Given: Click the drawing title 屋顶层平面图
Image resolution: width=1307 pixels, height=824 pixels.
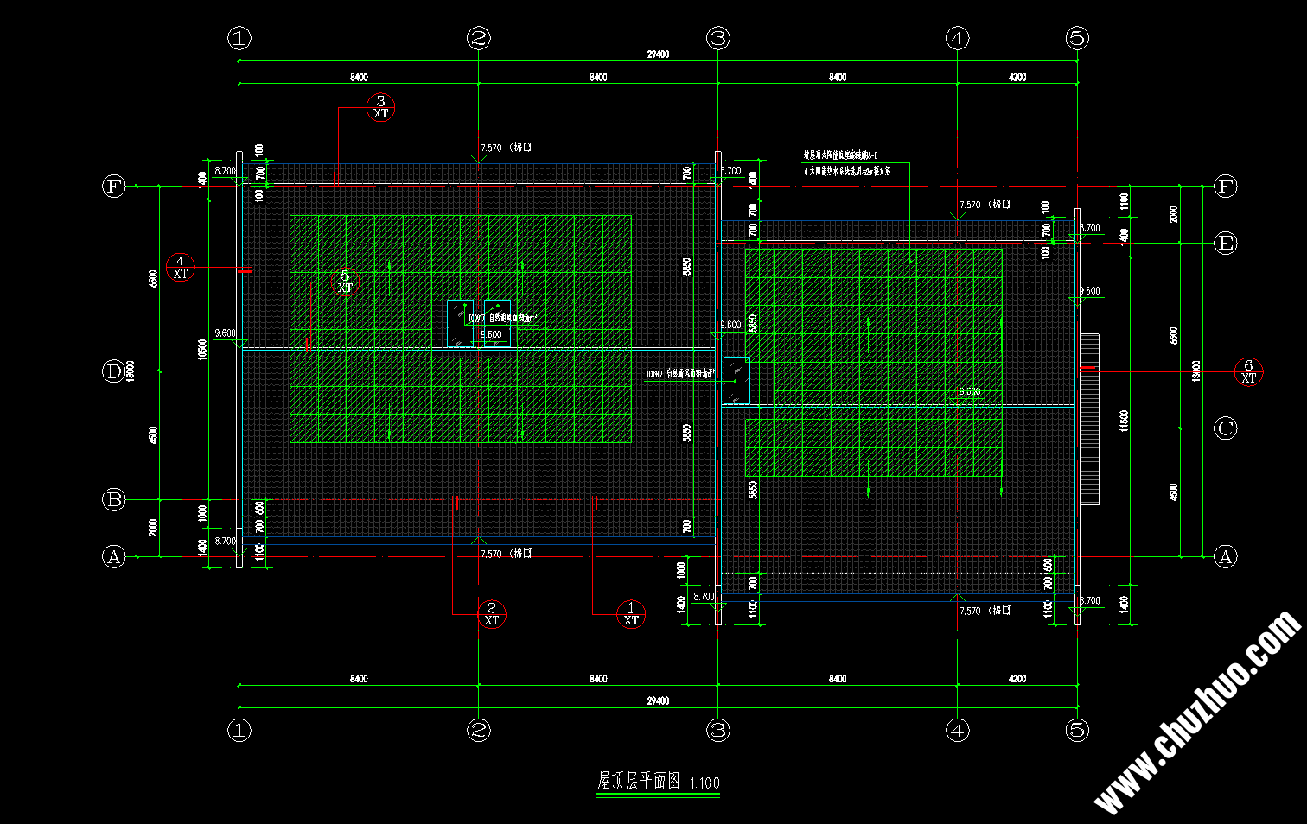Looking at the screenshot, I should point(639,782).
